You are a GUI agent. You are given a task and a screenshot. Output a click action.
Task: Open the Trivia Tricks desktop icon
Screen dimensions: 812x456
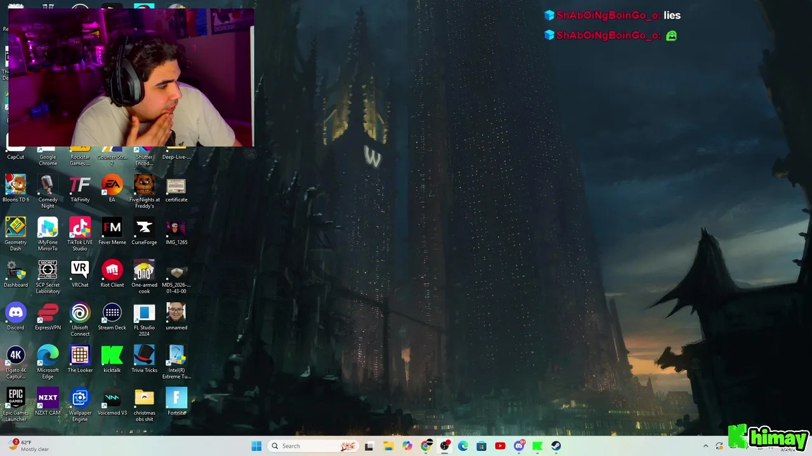pyautogui.click(x=144, y=355)
